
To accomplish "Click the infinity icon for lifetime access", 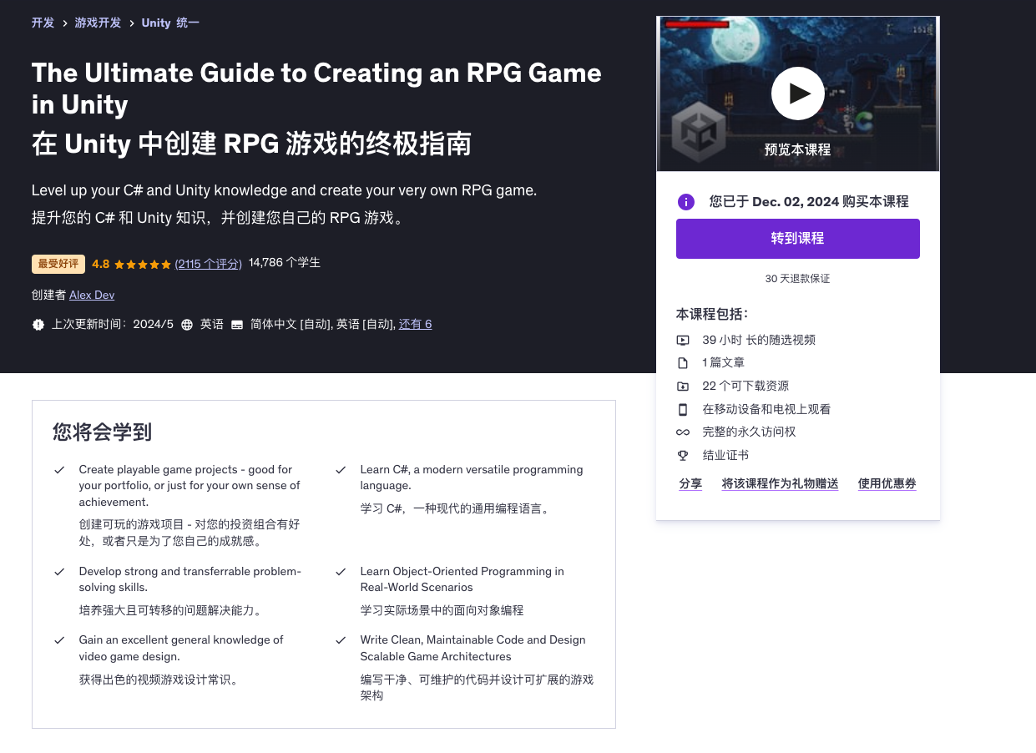I will click(x=683, y=432).
